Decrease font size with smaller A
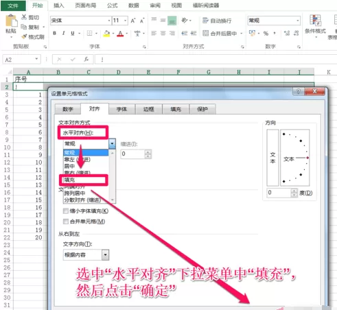The width and height of the screenshot is (337, 310). pyautogui.click(x=142, y=21)
